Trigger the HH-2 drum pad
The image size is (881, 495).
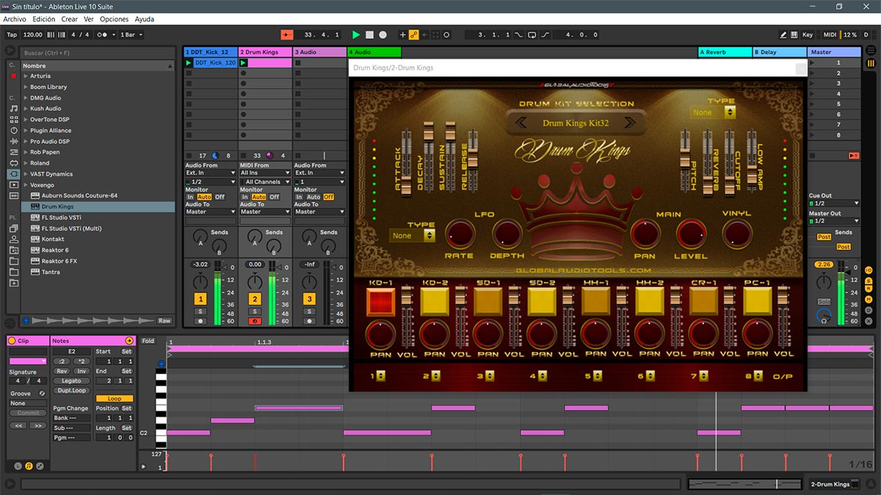650,302
